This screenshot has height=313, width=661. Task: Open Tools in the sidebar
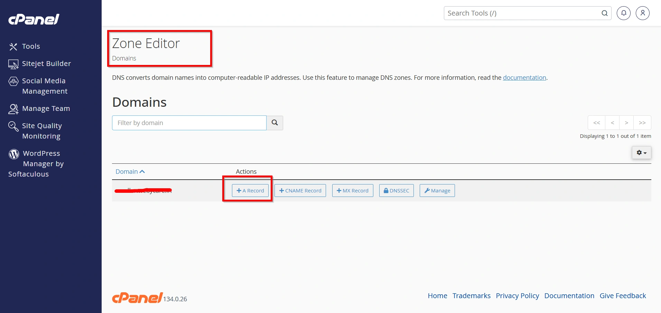click(24, 46)
